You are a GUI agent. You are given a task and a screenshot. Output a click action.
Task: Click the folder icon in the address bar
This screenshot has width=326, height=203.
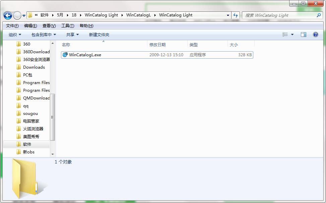point(30,15)
